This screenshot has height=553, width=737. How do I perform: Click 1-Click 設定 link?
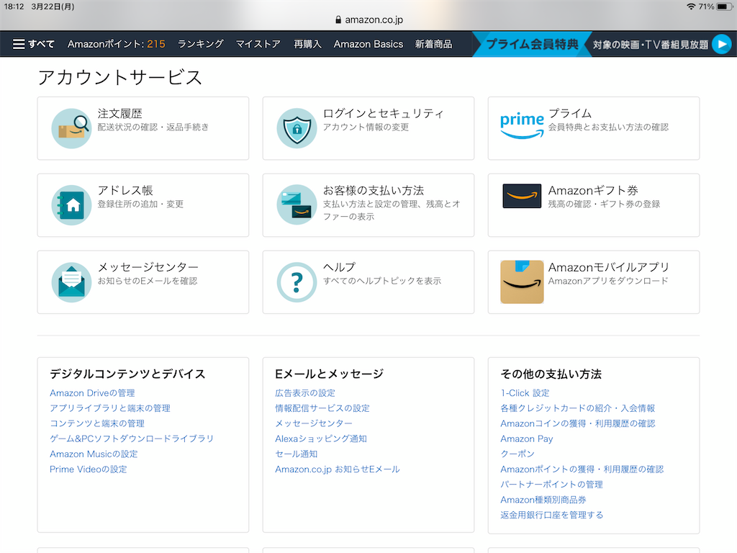pos(525,392)
